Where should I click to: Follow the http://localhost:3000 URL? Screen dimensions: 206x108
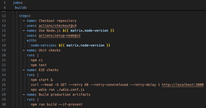[183, 85]
